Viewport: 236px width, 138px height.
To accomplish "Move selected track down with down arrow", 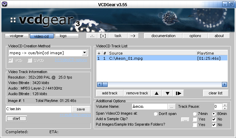I will (167, 93).
